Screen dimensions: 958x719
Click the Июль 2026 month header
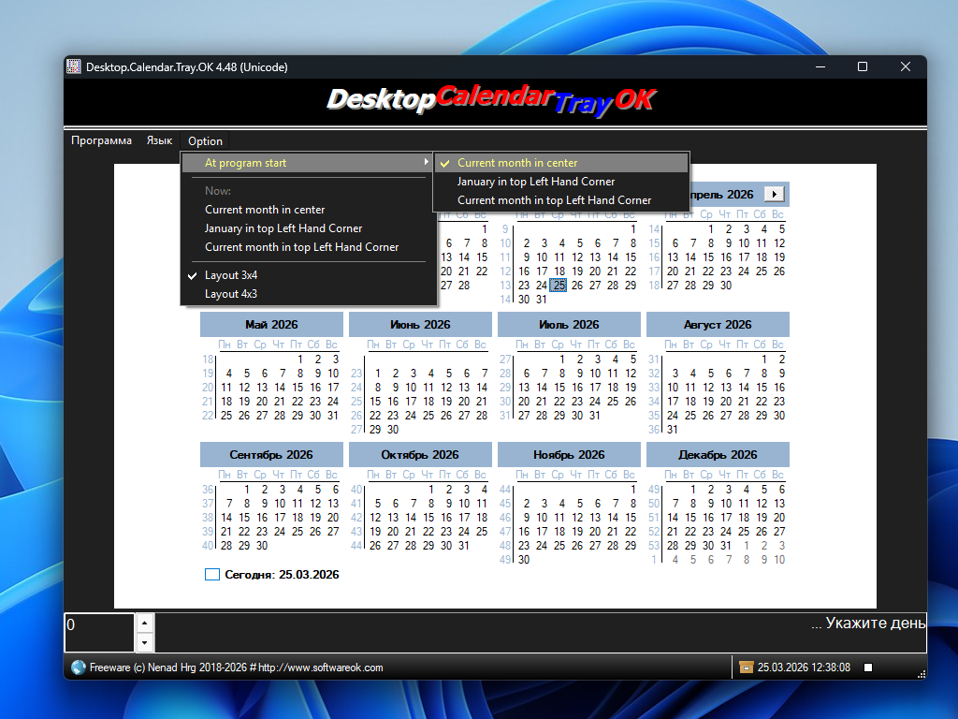[569, 325]
